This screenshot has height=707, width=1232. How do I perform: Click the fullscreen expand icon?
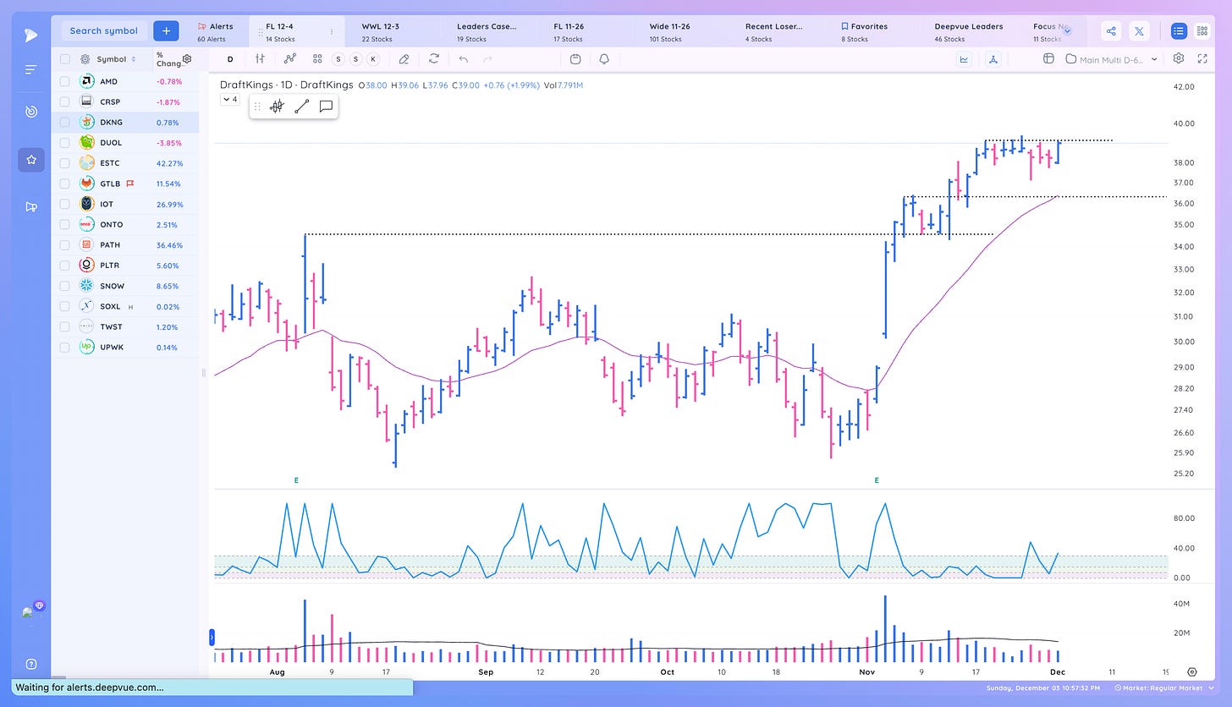(1202, 59)
